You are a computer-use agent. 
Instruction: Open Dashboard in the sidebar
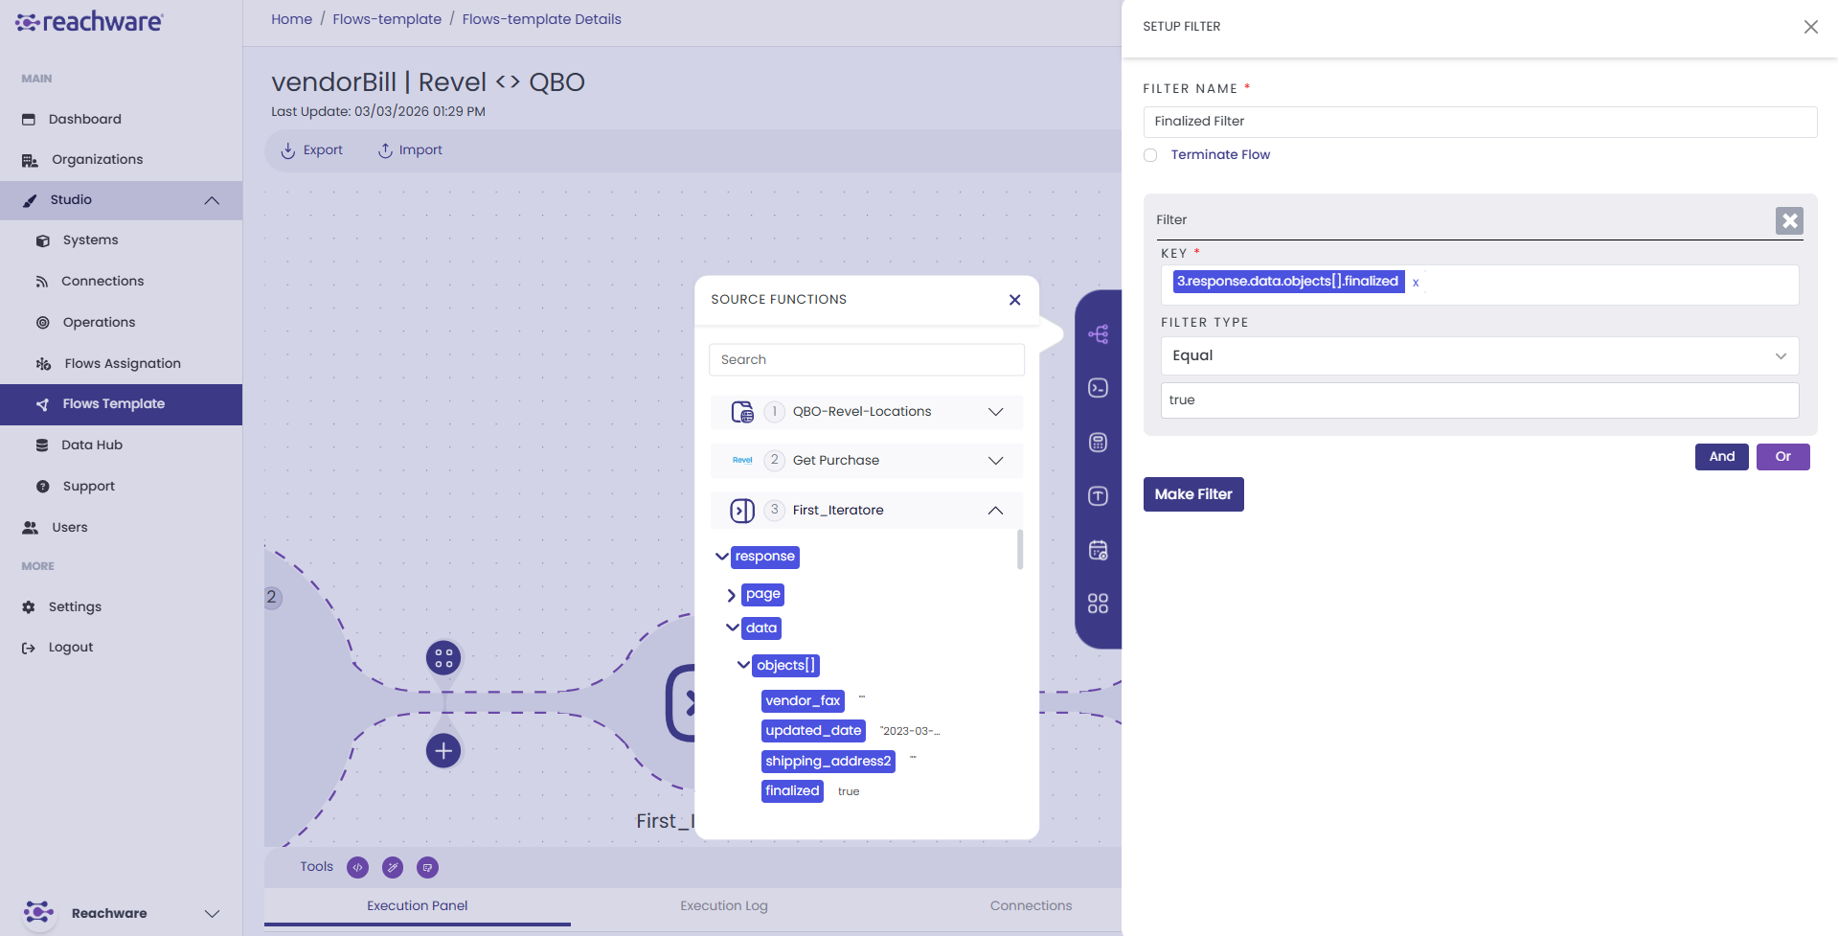point(84,119)
